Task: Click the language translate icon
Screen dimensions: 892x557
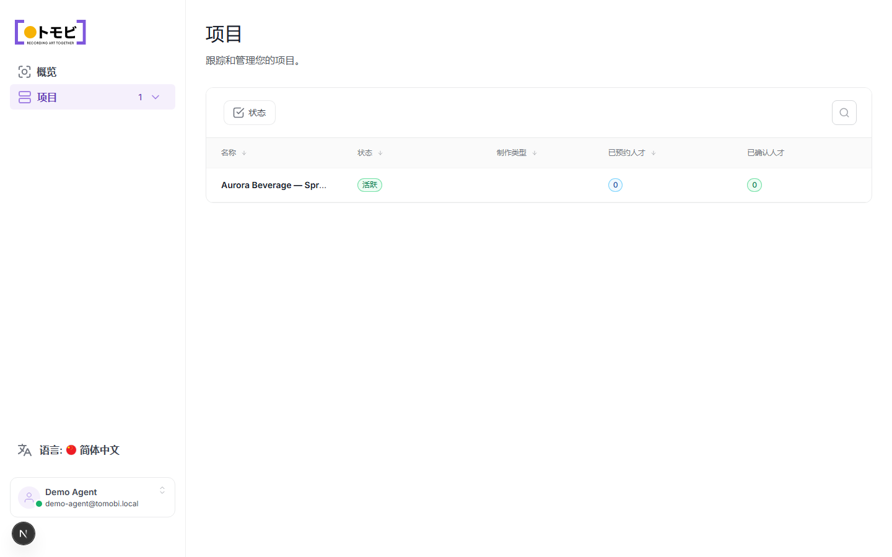Action: tap(25, 450)
